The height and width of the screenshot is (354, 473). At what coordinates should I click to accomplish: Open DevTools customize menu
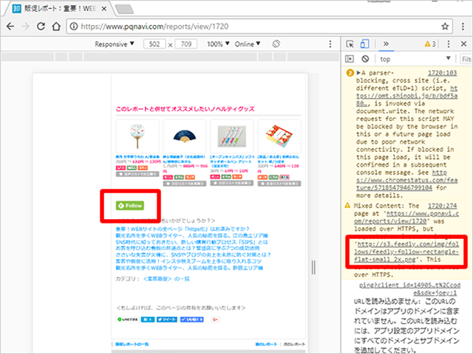pyautogui.click(x=449, y=44)
